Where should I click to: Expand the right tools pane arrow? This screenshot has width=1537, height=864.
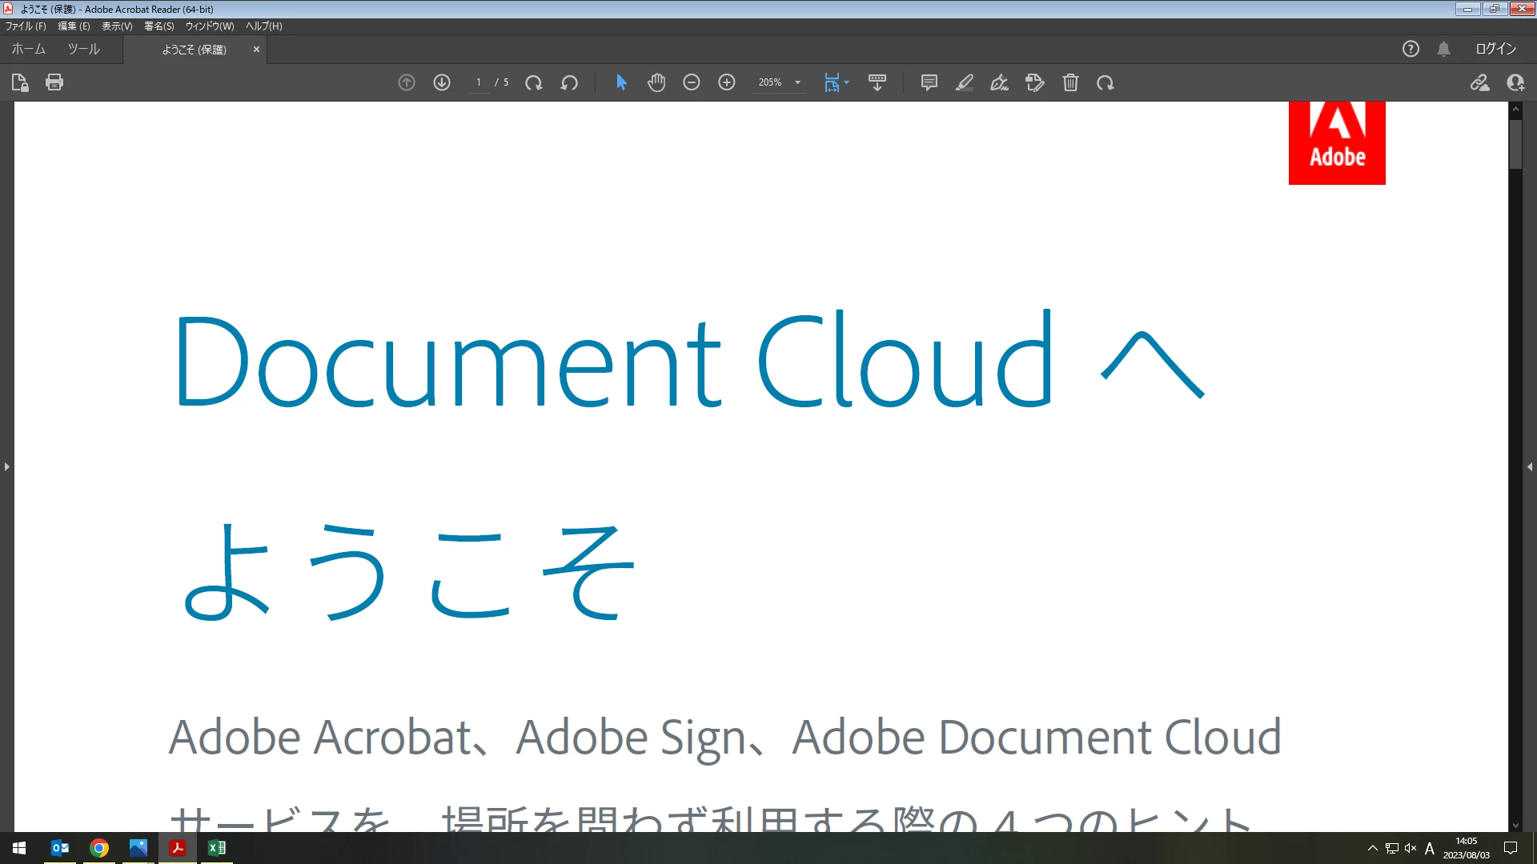(1530, 466)
